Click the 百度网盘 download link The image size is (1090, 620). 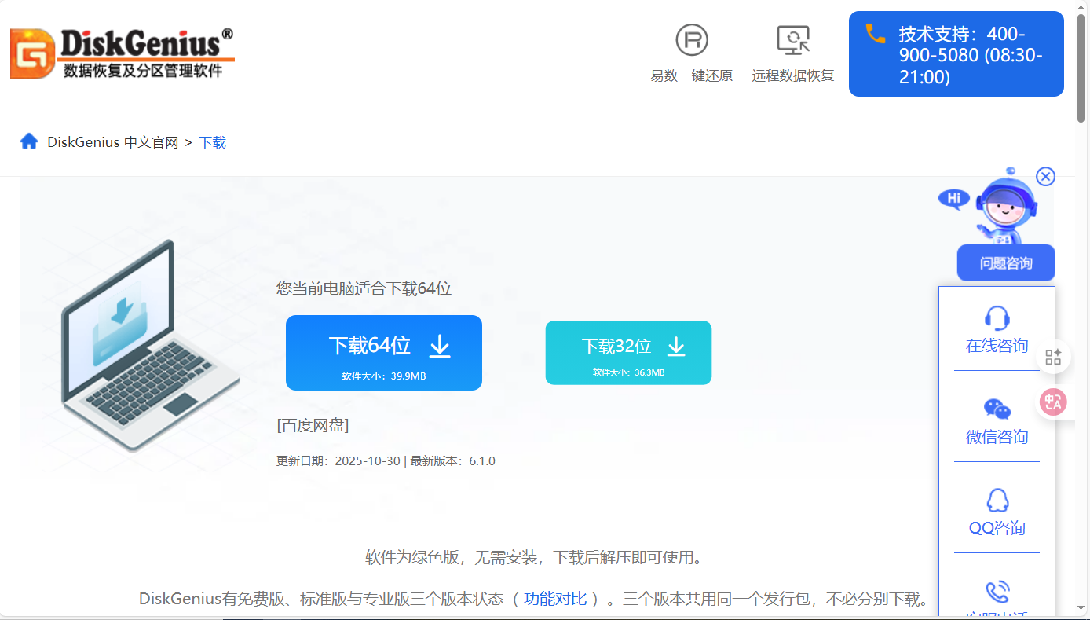312,425
